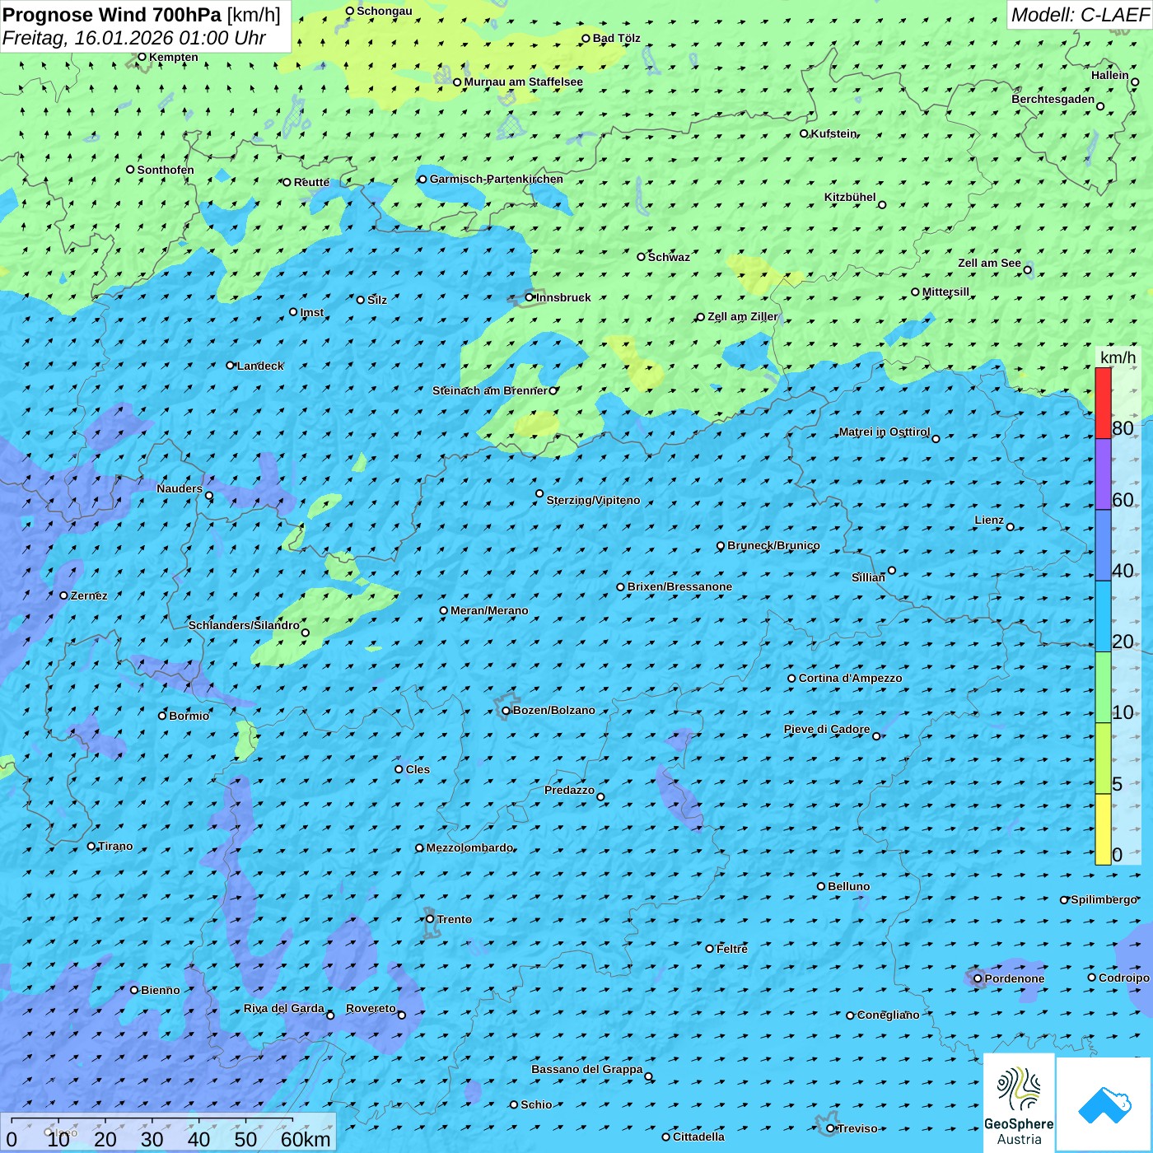Click the 'Modell: C-LAEF' label
1153x1153 pixels.
tap(1080, 15)
